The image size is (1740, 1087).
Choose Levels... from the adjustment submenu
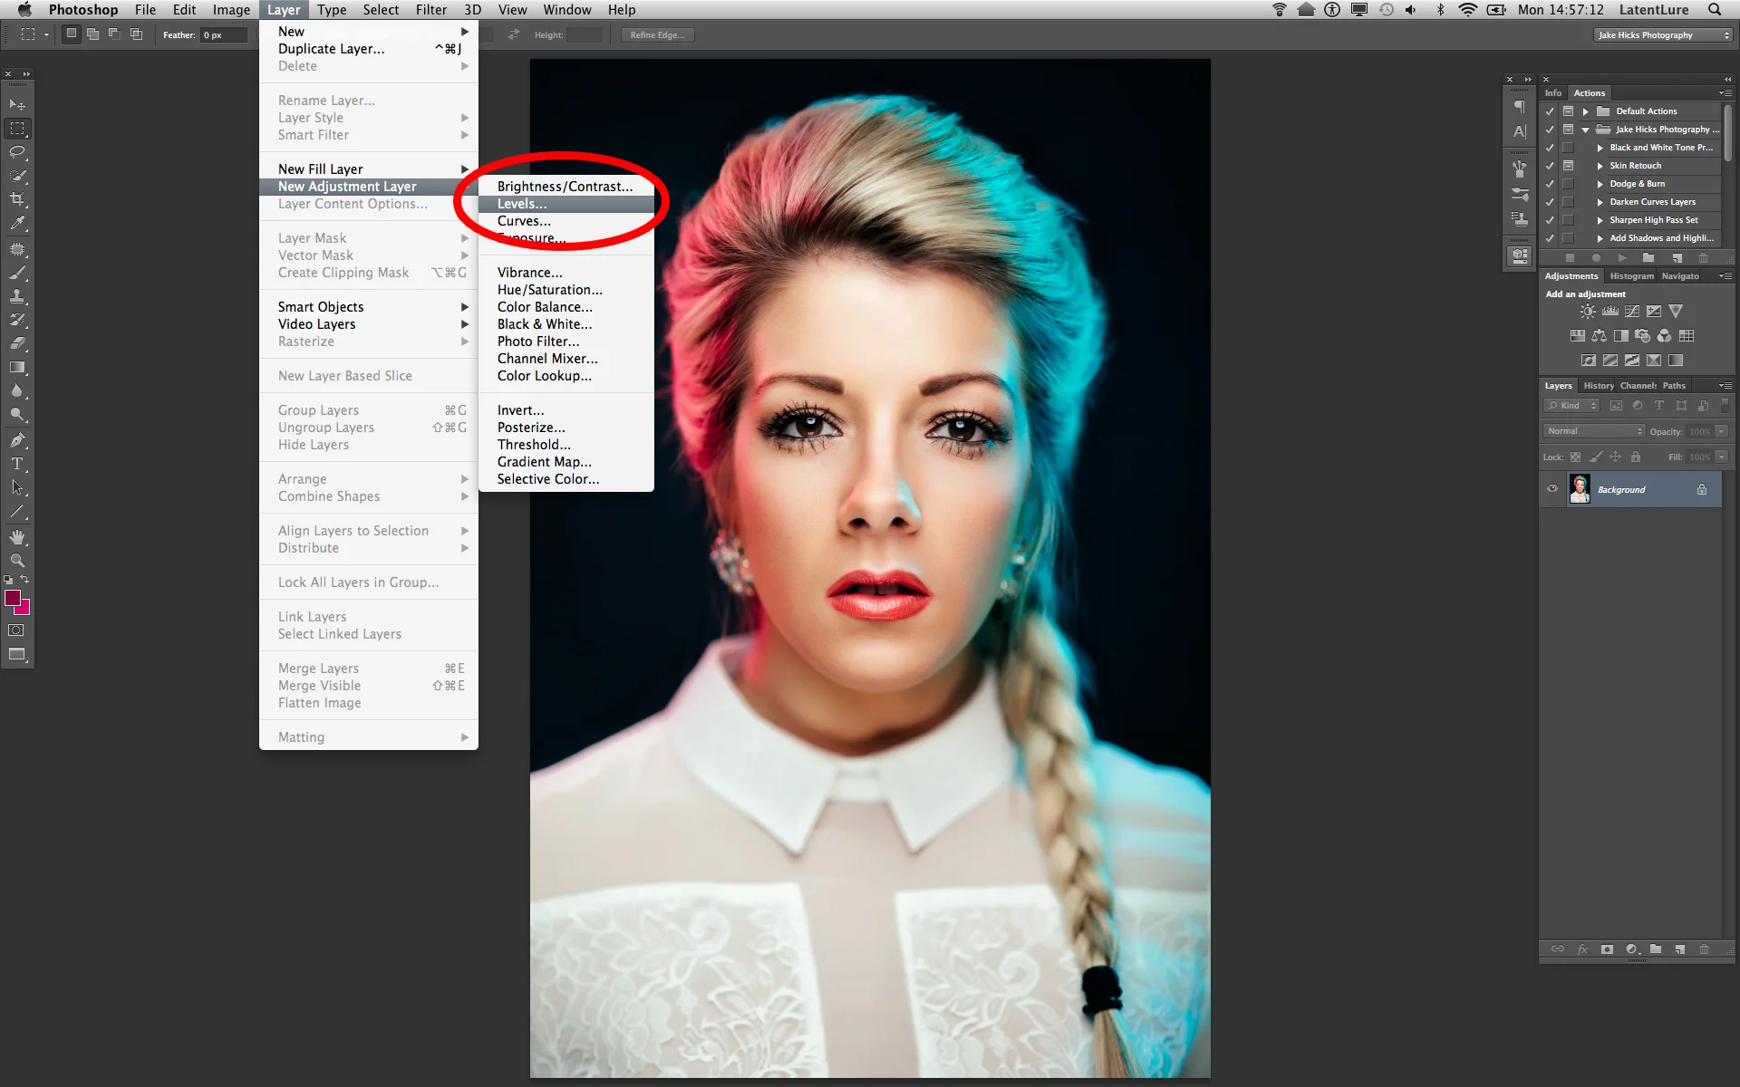[x=522, y=204]
